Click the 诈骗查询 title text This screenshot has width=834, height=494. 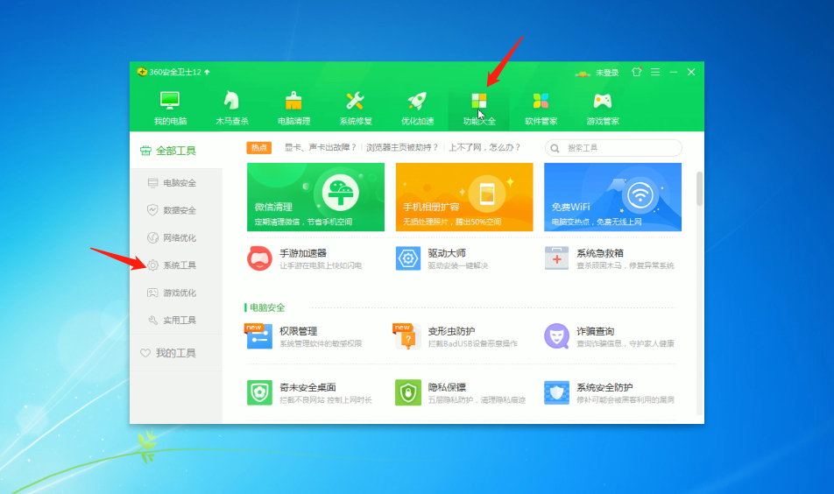pos(595,331)
